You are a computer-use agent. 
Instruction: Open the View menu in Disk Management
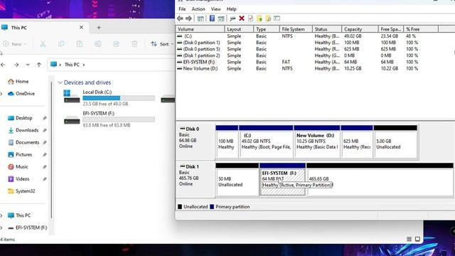(215, 9)
